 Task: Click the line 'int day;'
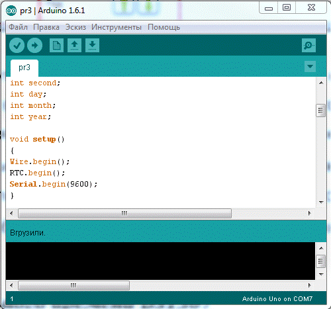tap(28, 95)
